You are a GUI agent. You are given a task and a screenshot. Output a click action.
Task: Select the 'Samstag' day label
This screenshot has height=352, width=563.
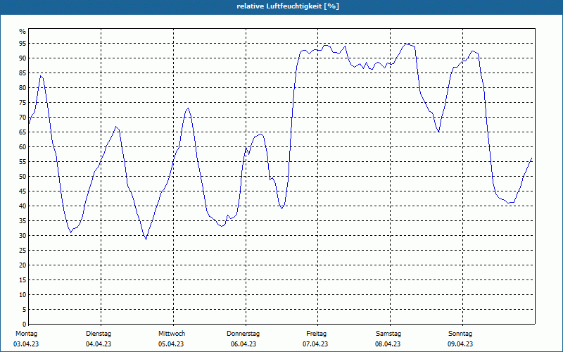tap(388, 334)
